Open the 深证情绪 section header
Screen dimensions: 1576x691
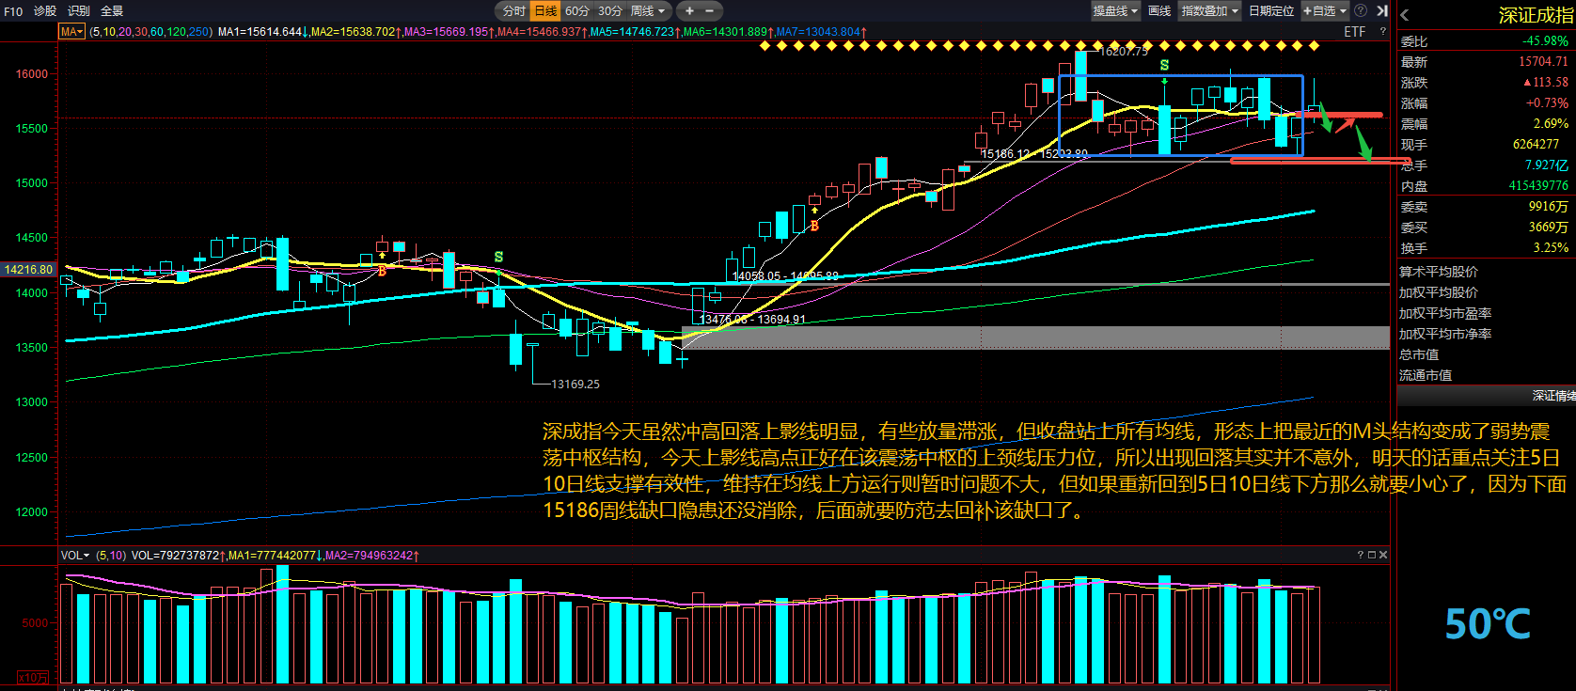click(x=1487, y=396)
